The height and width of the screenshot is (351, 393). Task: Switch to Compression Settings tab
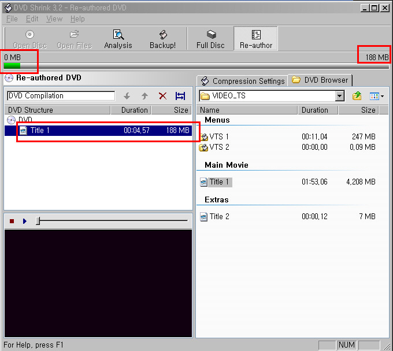243,81
